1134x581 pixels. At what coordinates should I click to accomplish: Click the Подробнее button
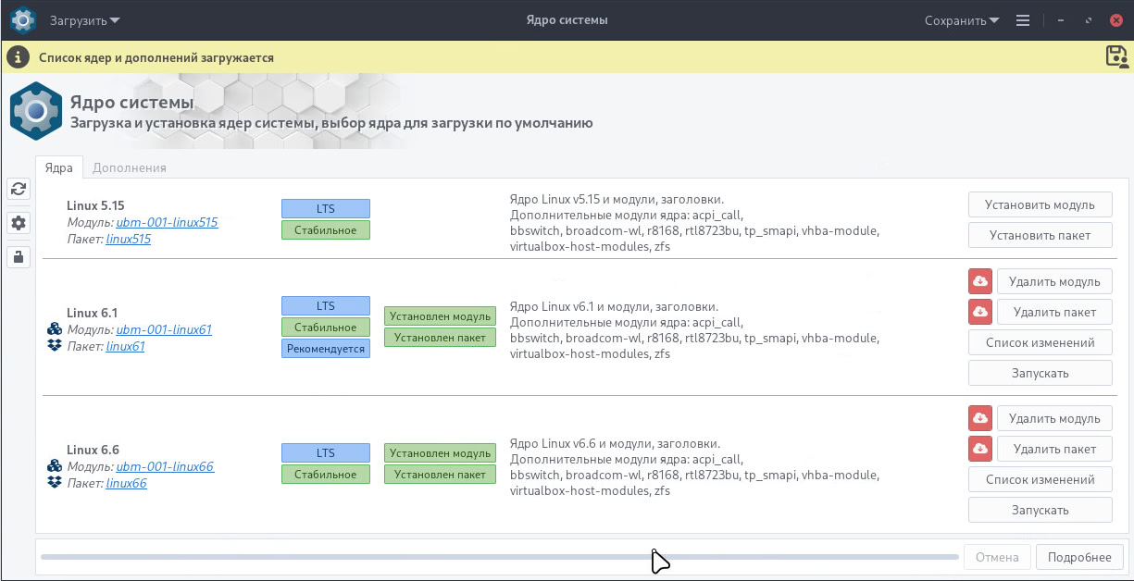pos(1079,557)
